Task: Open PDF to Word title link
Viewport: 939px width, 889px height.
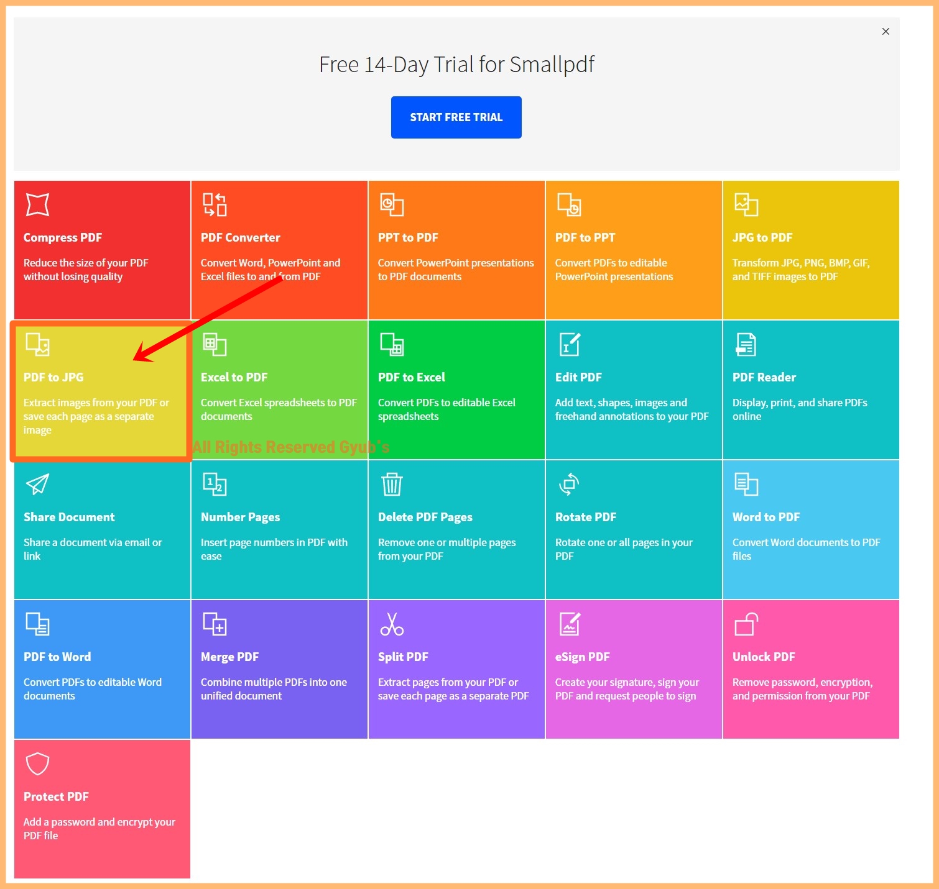Action: (x=57, y=657)
